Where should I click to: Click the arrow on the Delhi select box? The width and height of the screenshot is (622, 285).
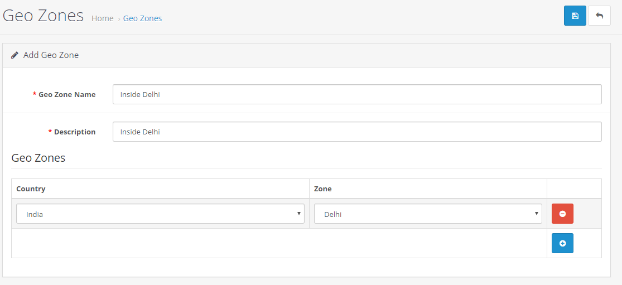pos(536,214)
